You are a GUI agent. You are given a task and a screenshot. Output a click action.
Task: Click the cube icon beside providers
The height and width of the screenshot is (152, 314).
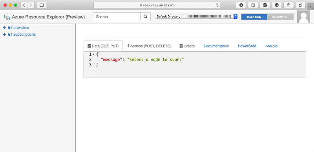pyautogui.click(x=10, y=27)
